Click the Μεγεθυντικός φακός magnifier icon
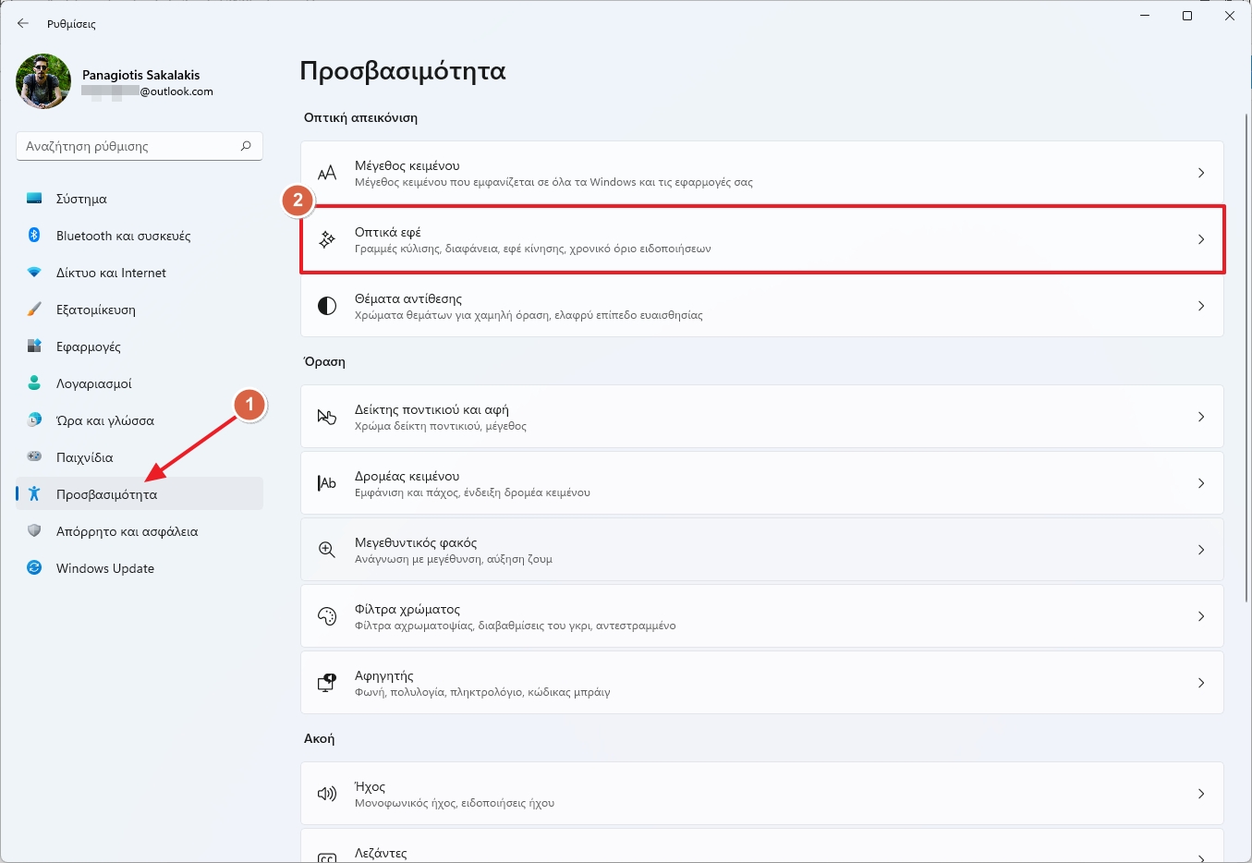Image resolution: width=1252 pixels, height=863 pixels. click(327, 550)
